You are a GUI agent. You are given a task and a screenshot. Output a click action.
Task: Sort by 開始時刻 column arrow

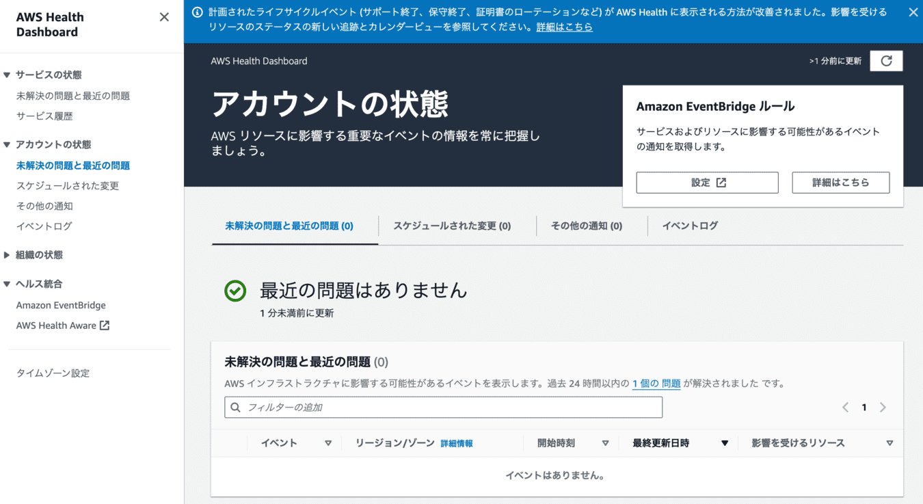click(x=605, y=443)
